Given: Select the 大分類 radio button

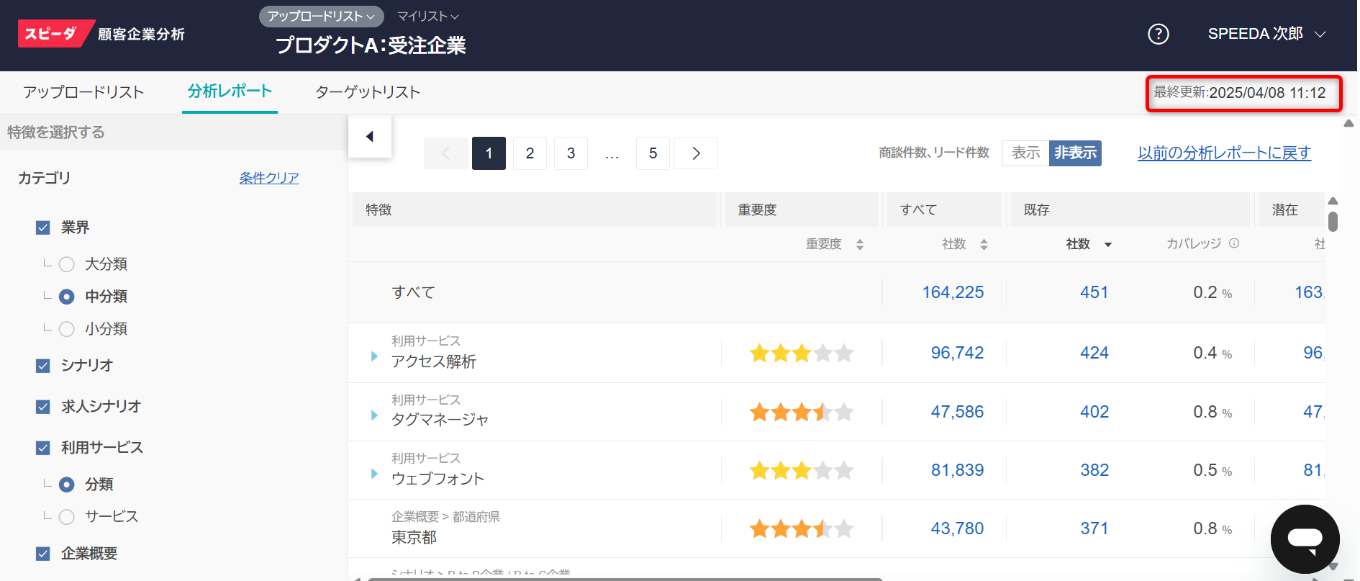Looking at the screenshot, I should pyautogui.click(x=67, y=264).
